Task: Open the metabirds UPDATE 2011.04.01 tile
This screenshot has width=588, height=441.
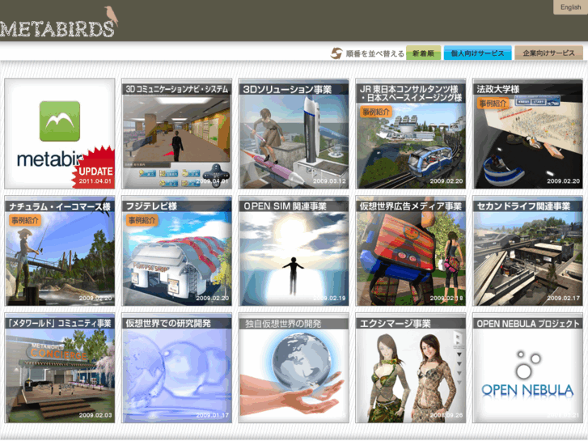Action: click(60, 134)
